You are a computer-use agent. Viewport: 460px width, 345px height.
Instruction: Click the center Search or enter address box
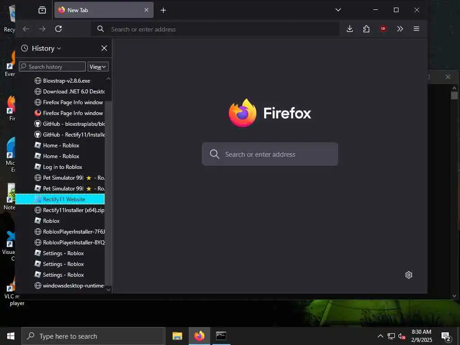pos(270,154)
